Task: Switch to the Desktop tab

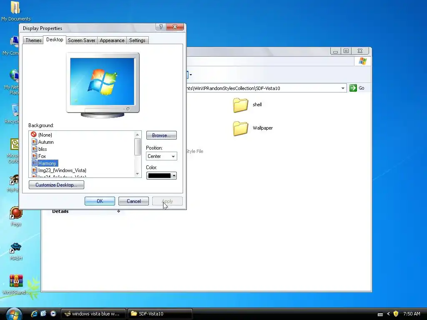Action: point(55,40)
